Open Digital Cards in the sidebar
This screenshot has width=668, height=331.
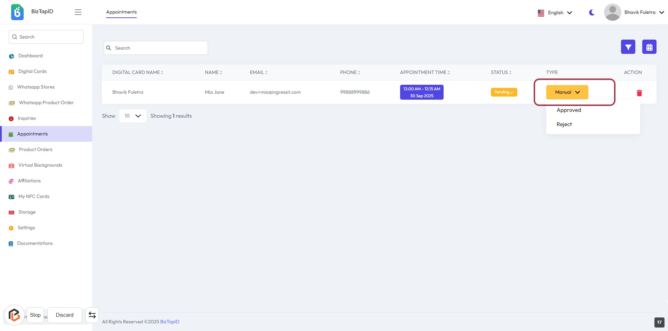click(x=32, y=72)
